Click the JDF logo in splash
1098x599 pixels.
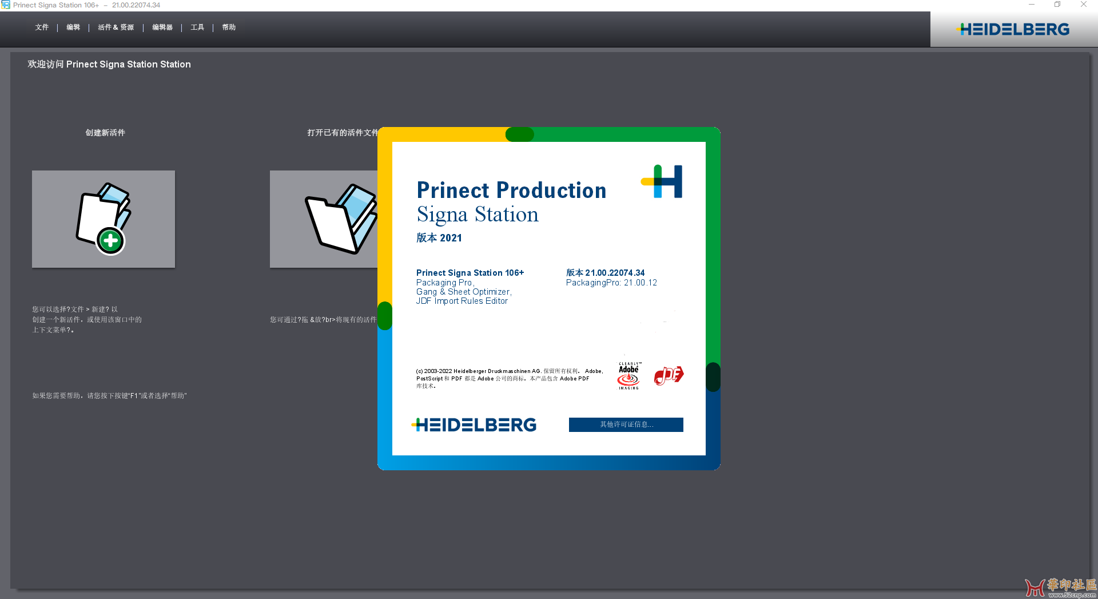(669, 375)
